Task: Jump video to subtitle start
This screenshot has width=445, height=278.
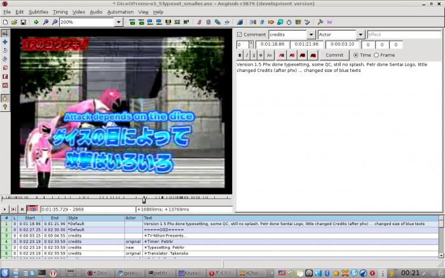Action: click(132, 22)
